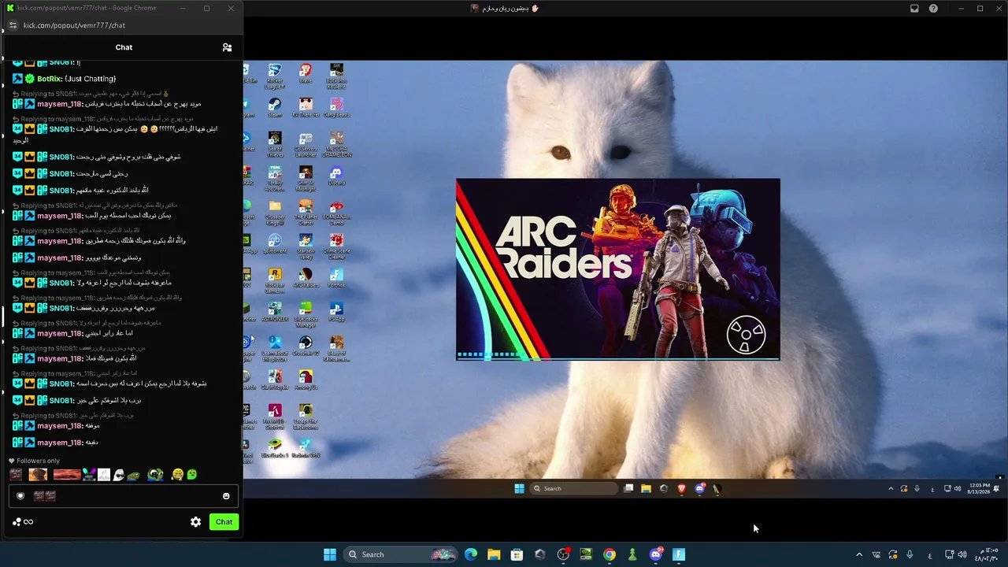Click username maysem_118 beside latest chat message
This screenshot has width=1008, height=567.
[x=59, y=443]
